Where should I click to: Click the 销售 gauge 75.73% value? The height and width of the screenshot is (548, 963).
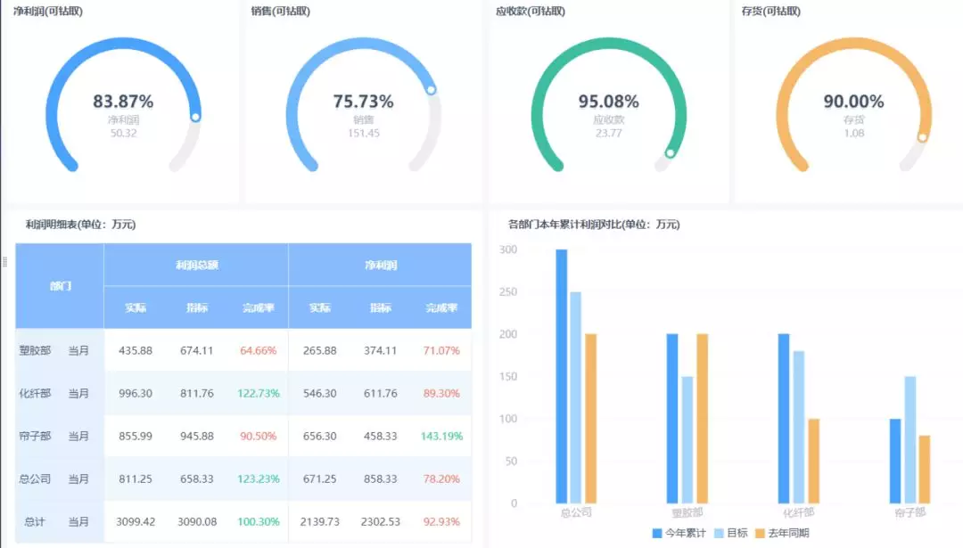coord(363,102)
